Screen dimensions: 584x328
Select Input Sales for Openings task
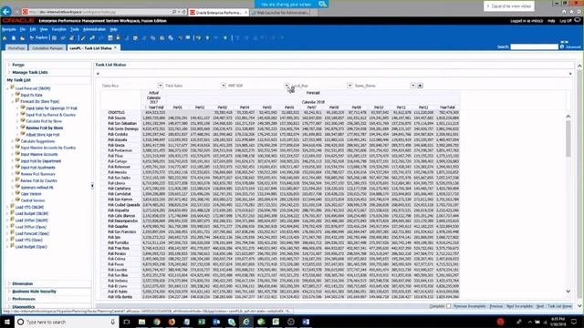51,108
